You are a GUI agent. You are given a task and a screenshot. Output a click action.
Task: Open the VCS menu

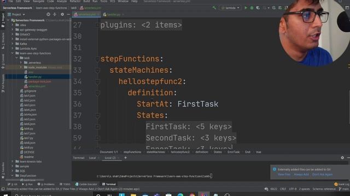[112, 1]
